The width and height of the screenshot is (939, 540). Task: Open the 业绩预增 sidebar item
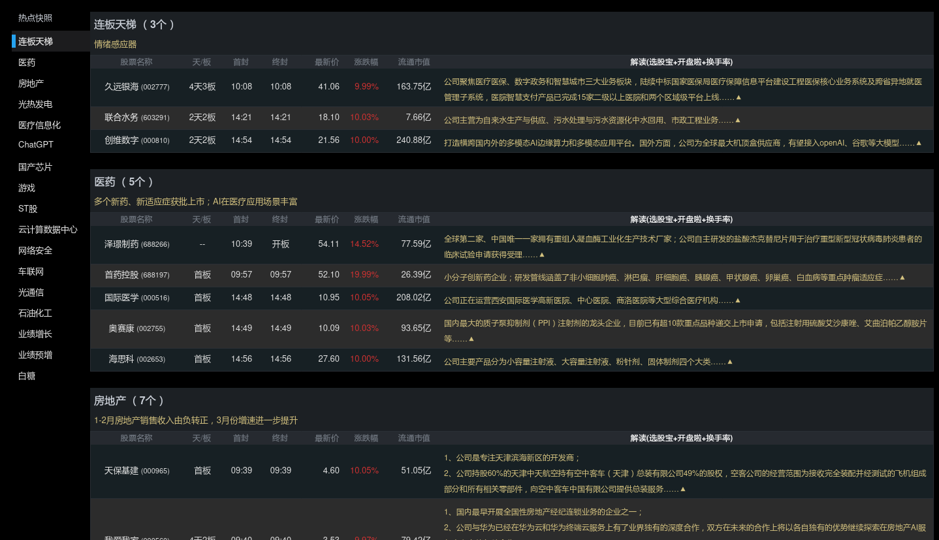pos(35,355)
